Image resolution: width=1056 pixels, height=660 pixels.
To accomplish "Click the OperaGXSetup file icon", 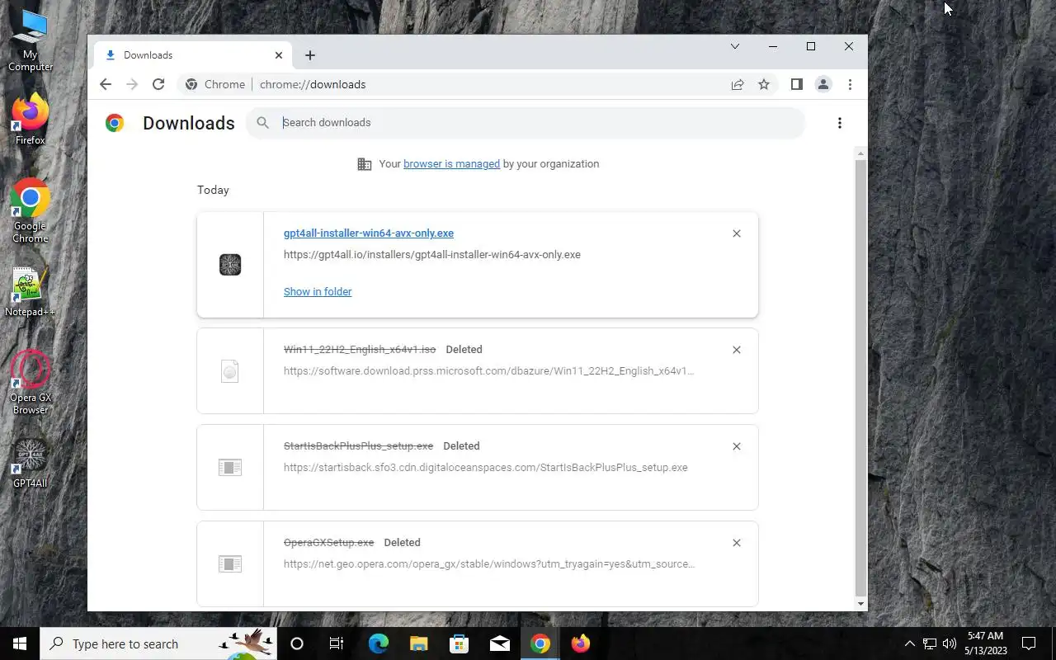I will coord(230,564).
